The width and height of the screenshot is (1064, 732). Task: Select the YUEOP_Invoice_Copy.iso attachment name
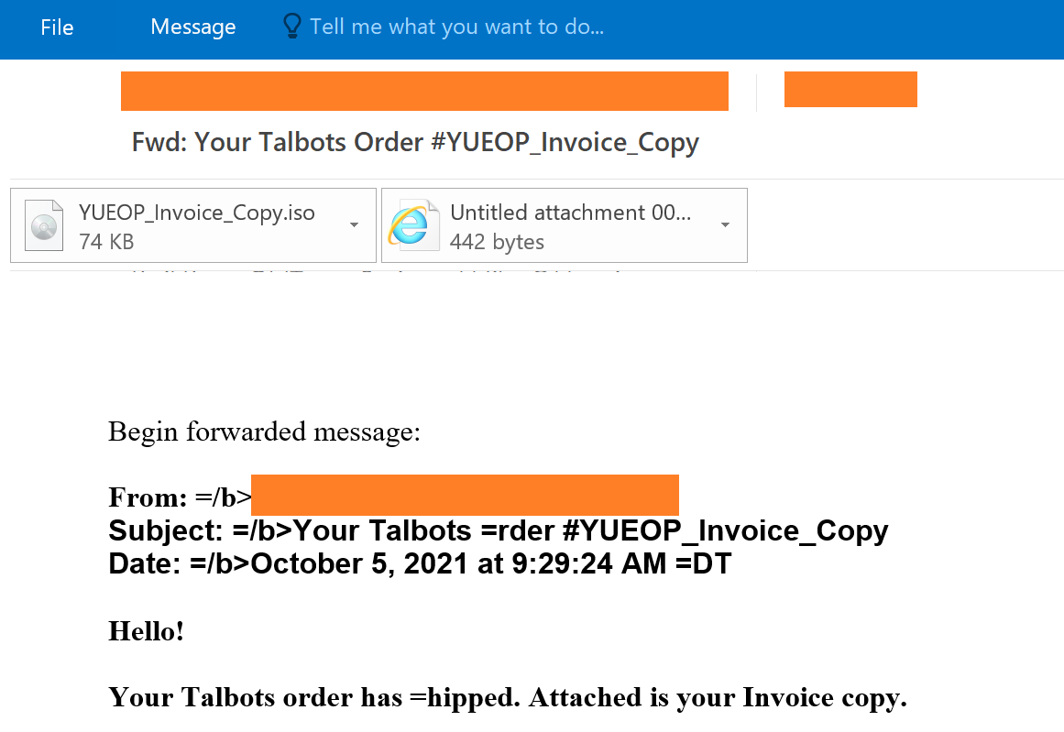coord(197,213)
